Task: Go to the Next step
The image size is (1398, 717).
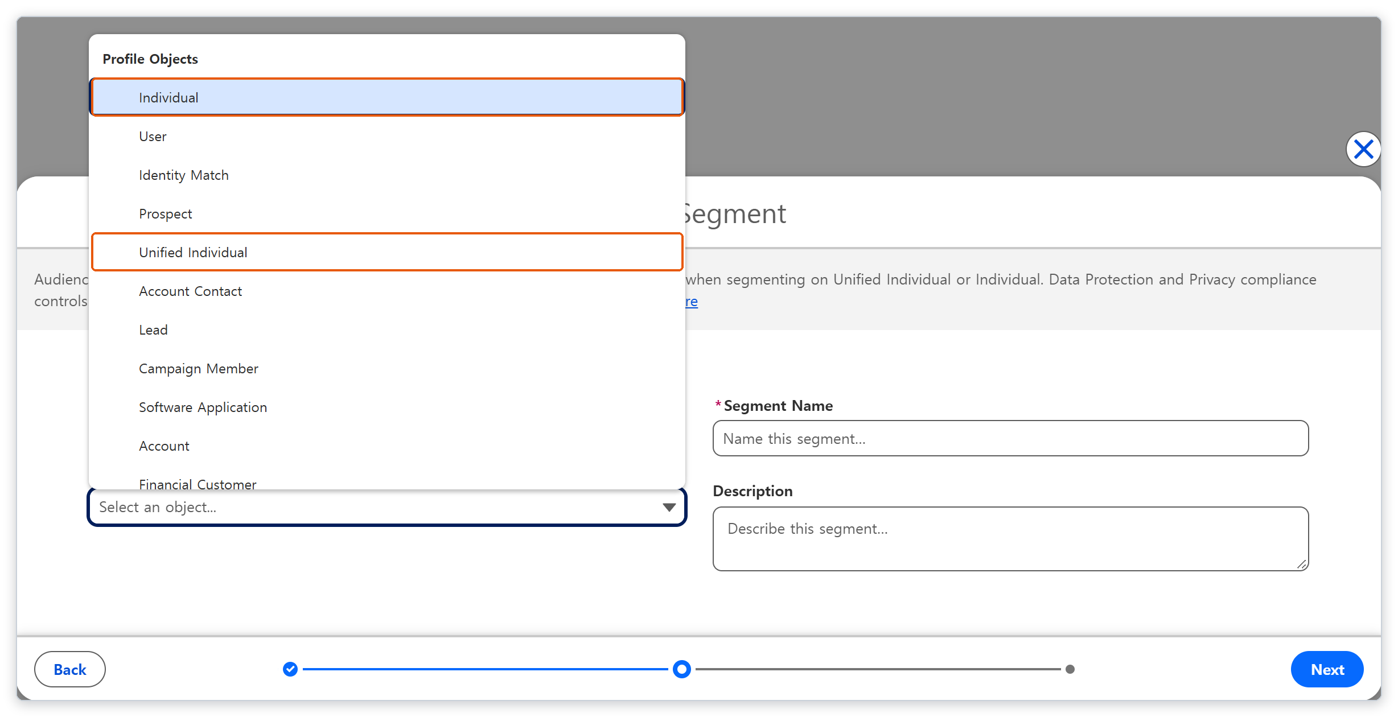Action: [x=1327, y=669]
